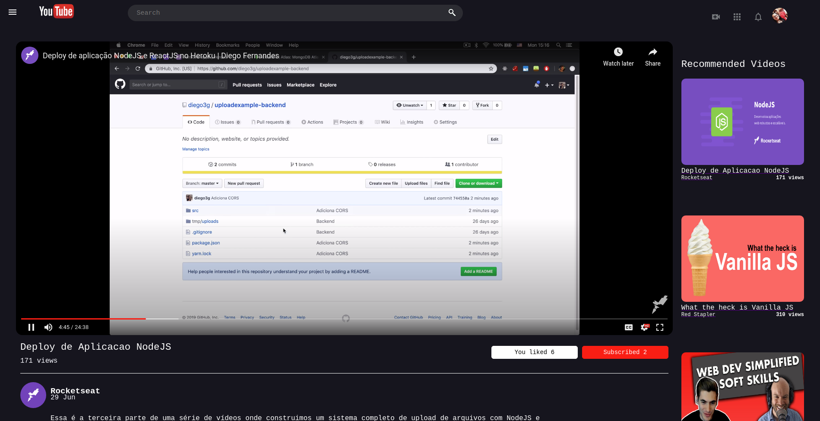Mute the video with the speaker icon
This screenshot has height=421, width=820.
point(48,327)
